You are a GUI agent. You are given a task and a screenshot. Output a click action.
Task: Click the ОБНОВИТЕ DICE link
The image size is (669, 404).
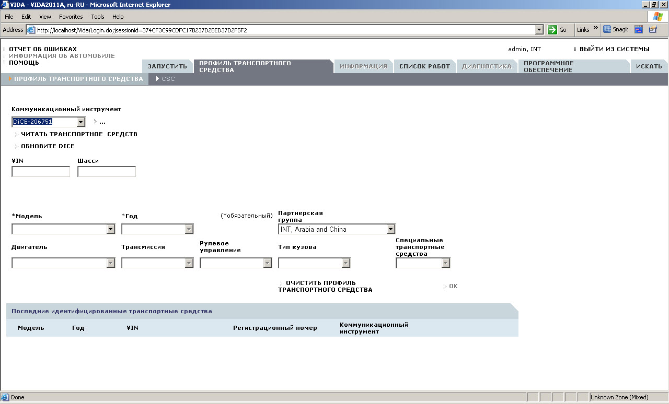pos(48,146)
